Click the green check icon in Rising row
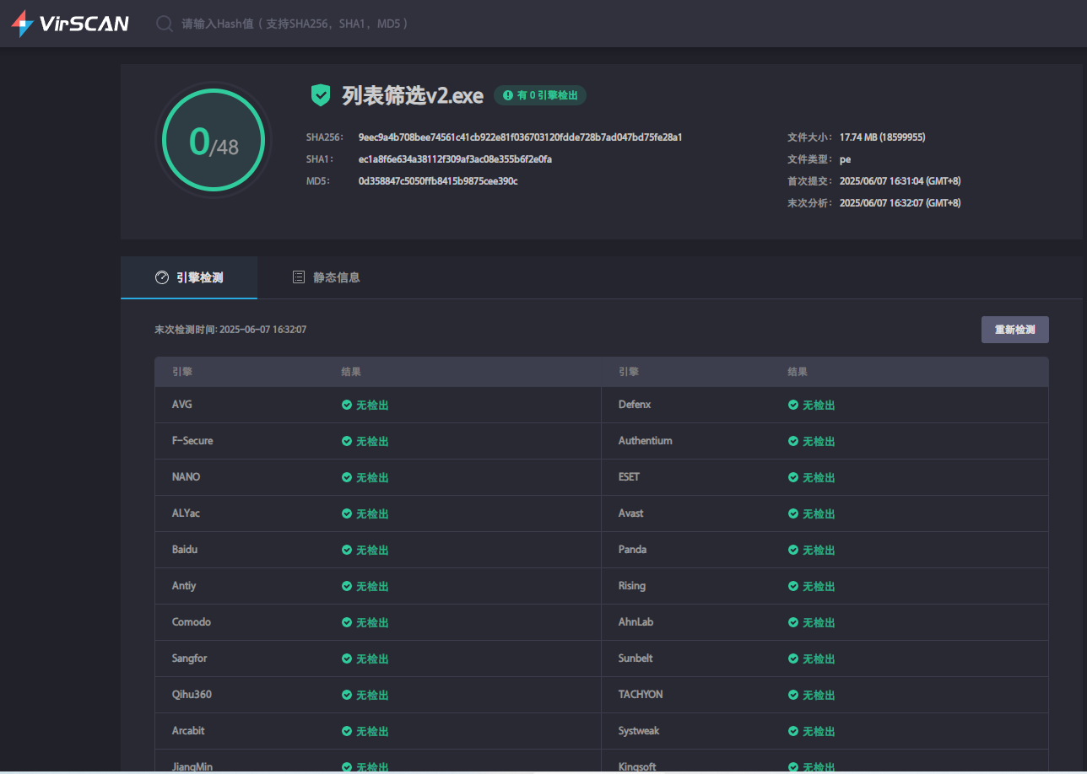 pyautogui.click(x=793, y=586)
